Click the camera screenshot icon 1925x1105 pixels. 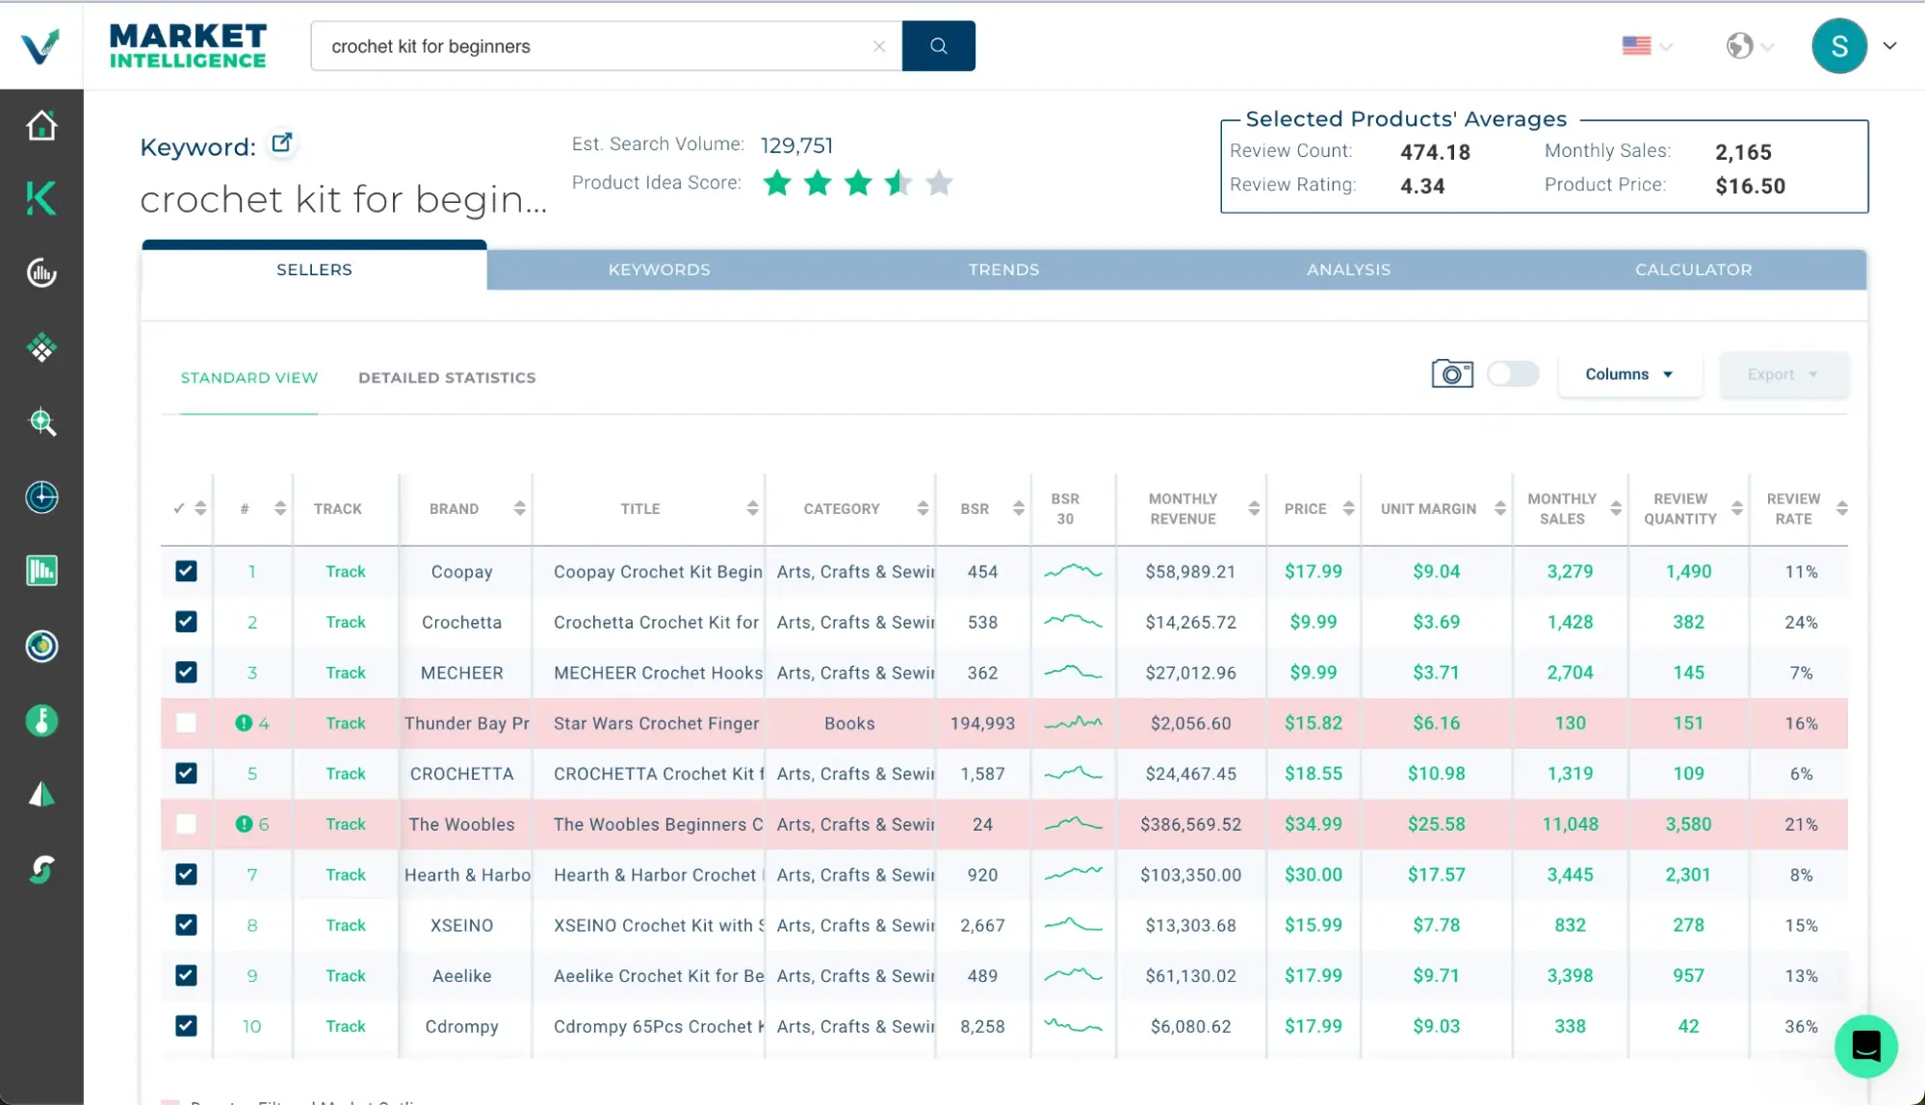(1452, 373)
